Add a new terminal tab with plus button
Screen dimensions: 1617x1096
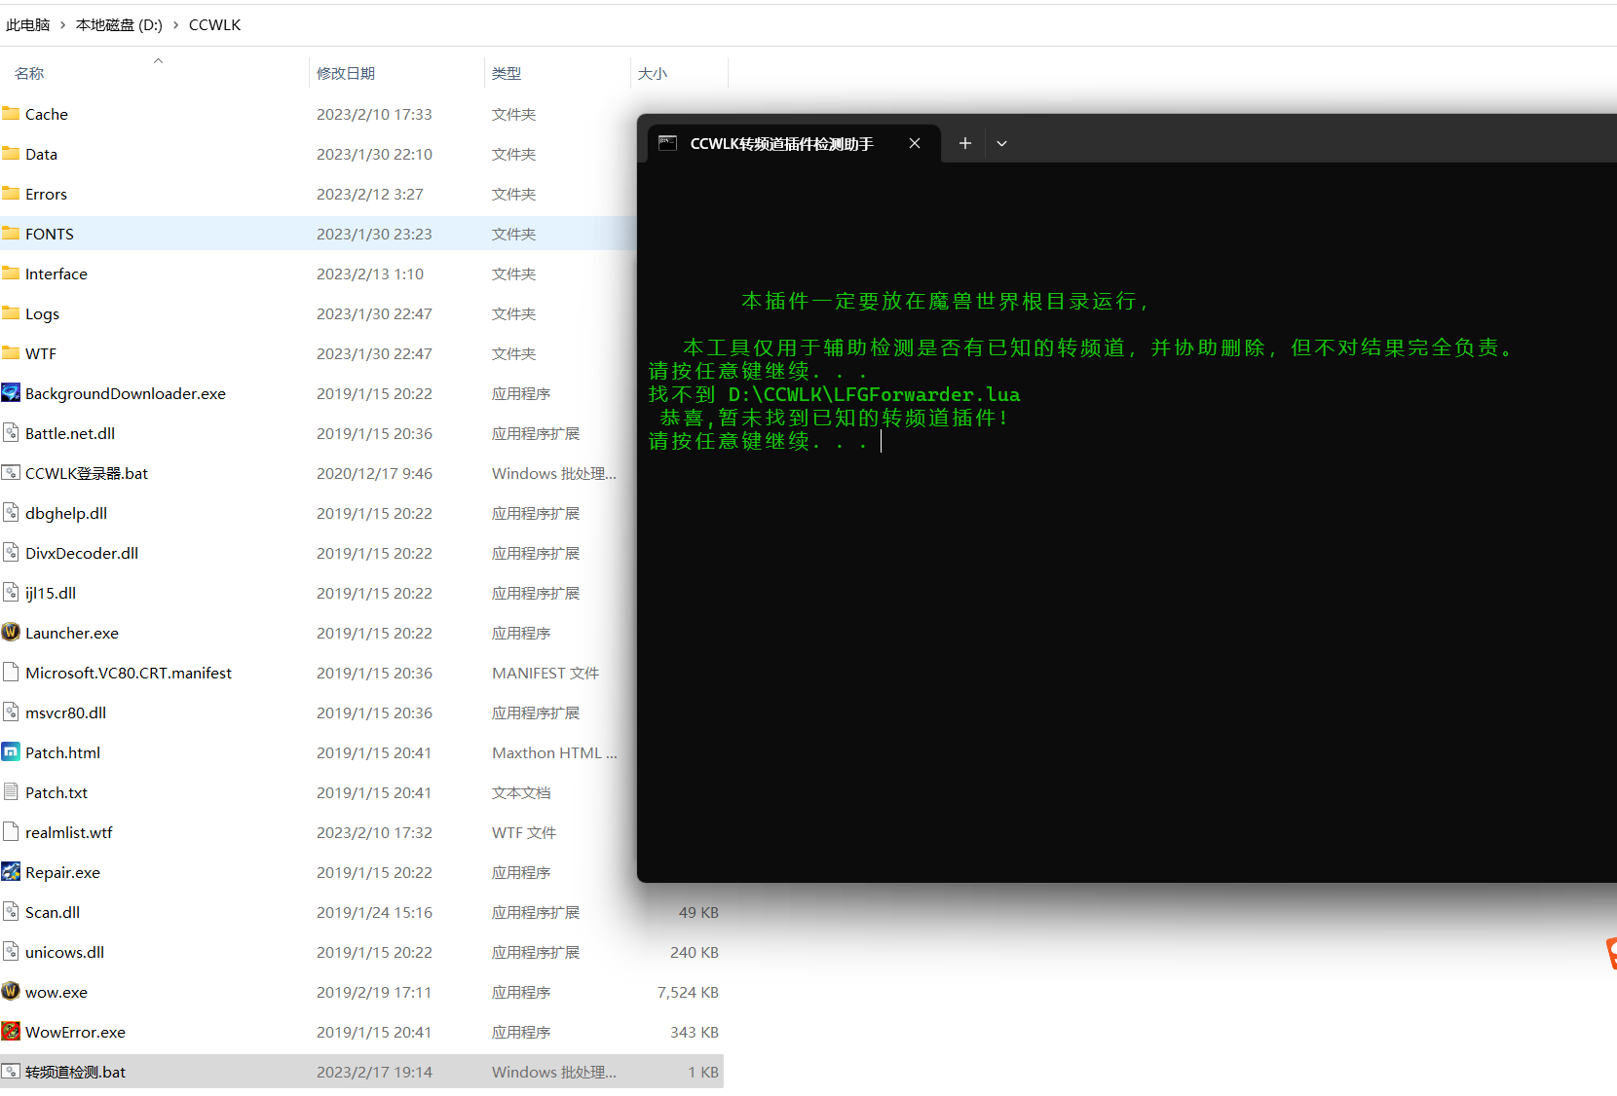[964, 143]
